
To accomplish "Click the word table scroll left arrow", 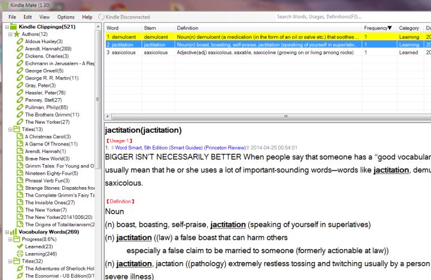I will click(x=108, y=117).
